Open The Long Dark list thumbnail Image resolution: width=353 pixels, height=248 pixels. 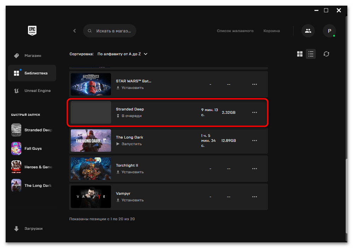tap(91, 141)
